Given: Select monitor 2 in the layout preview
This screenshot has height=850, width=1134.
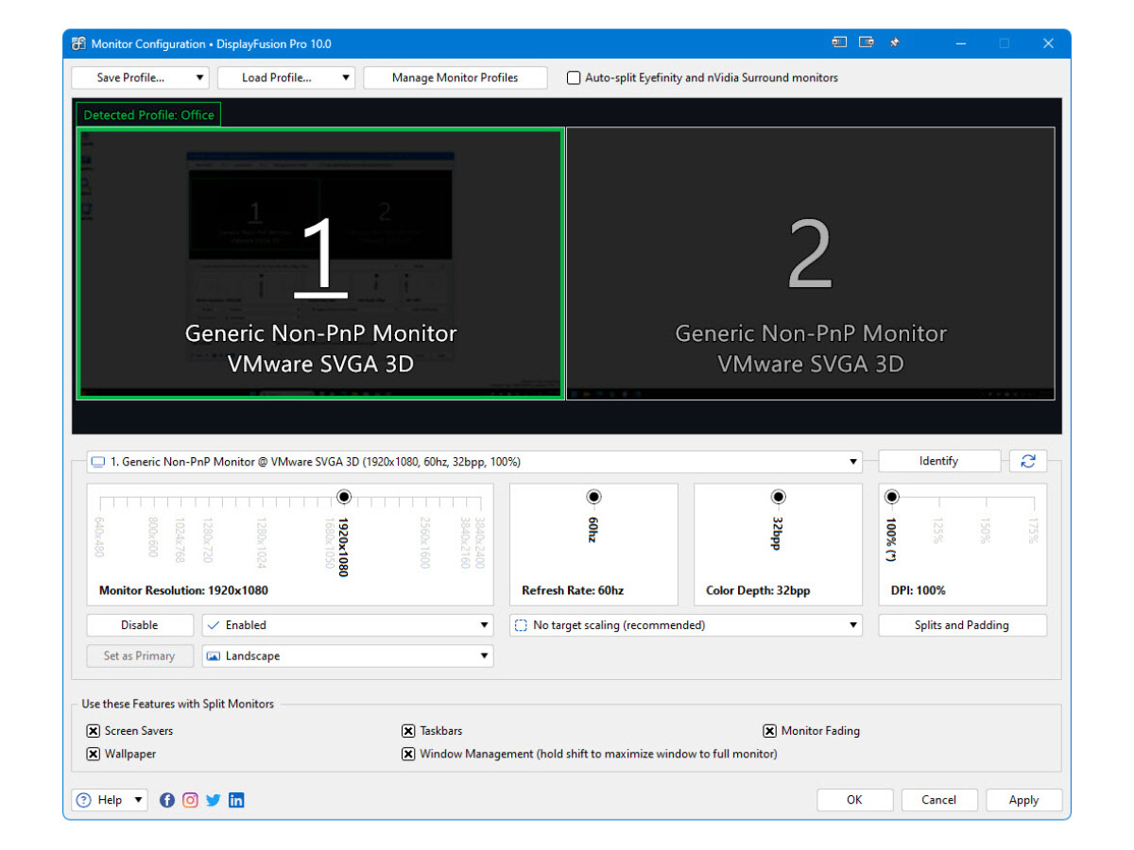Looking at the screenshot, I should [x=811, y=264].
